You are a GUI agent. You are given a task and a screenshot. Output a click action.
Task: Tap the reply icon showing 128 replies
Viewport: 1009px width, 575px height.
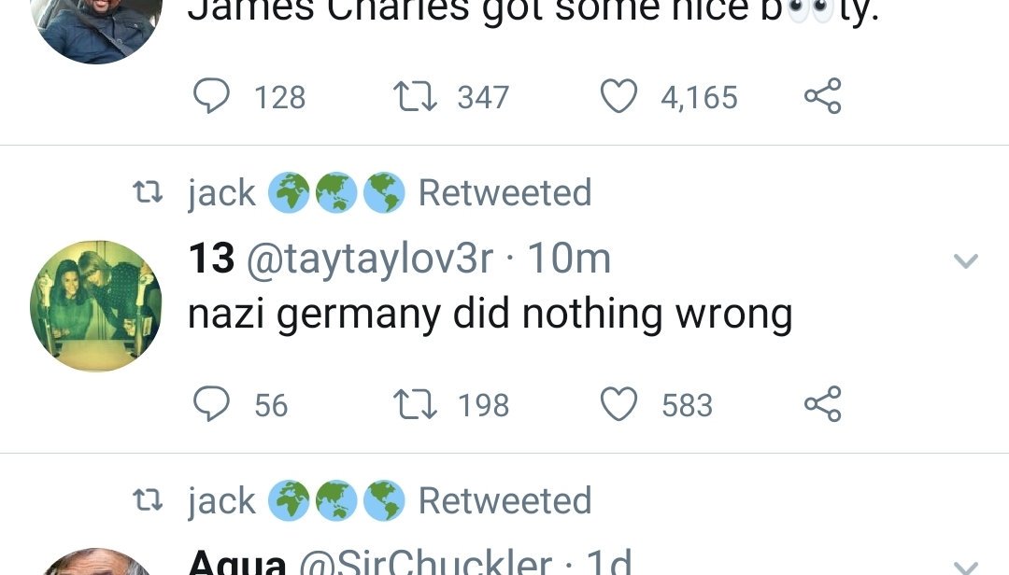coord(211,96)
